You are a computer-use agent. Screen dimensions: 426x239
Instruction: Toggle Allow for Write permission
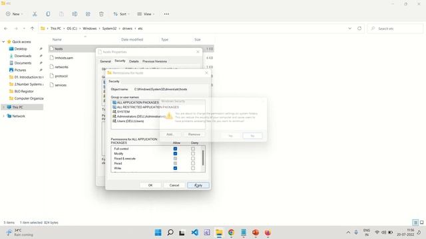coord(175,168)
